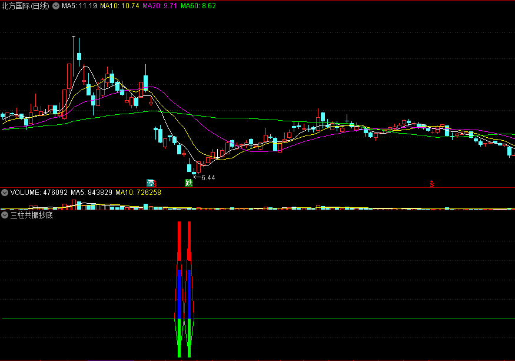Select the MA20: 9.71 label

[160, 6]
